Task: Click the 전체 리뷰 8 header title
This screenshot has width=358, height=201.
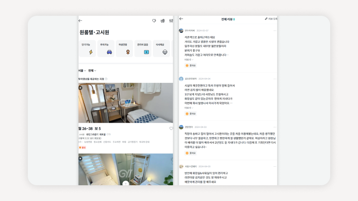Action: (228, 19)
